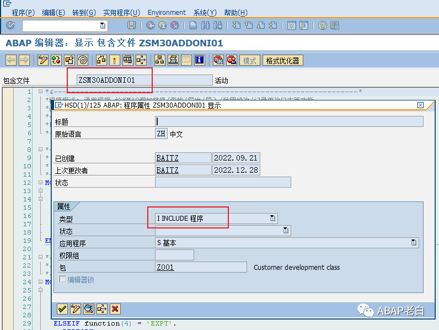Click the Activate matchstick icon
Image resolution: width=439 pixels, height=330 pixels.
(x=115, y=60)
